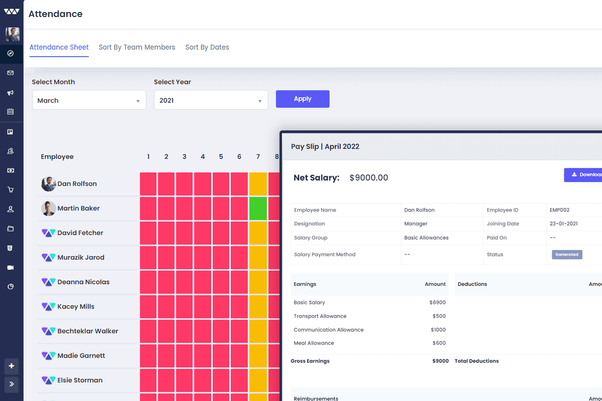This screenshot has width=602, height=401.
Task: Open the Select Month dropdown showing March
Action: pyautogui.click(x=89, y=100)
